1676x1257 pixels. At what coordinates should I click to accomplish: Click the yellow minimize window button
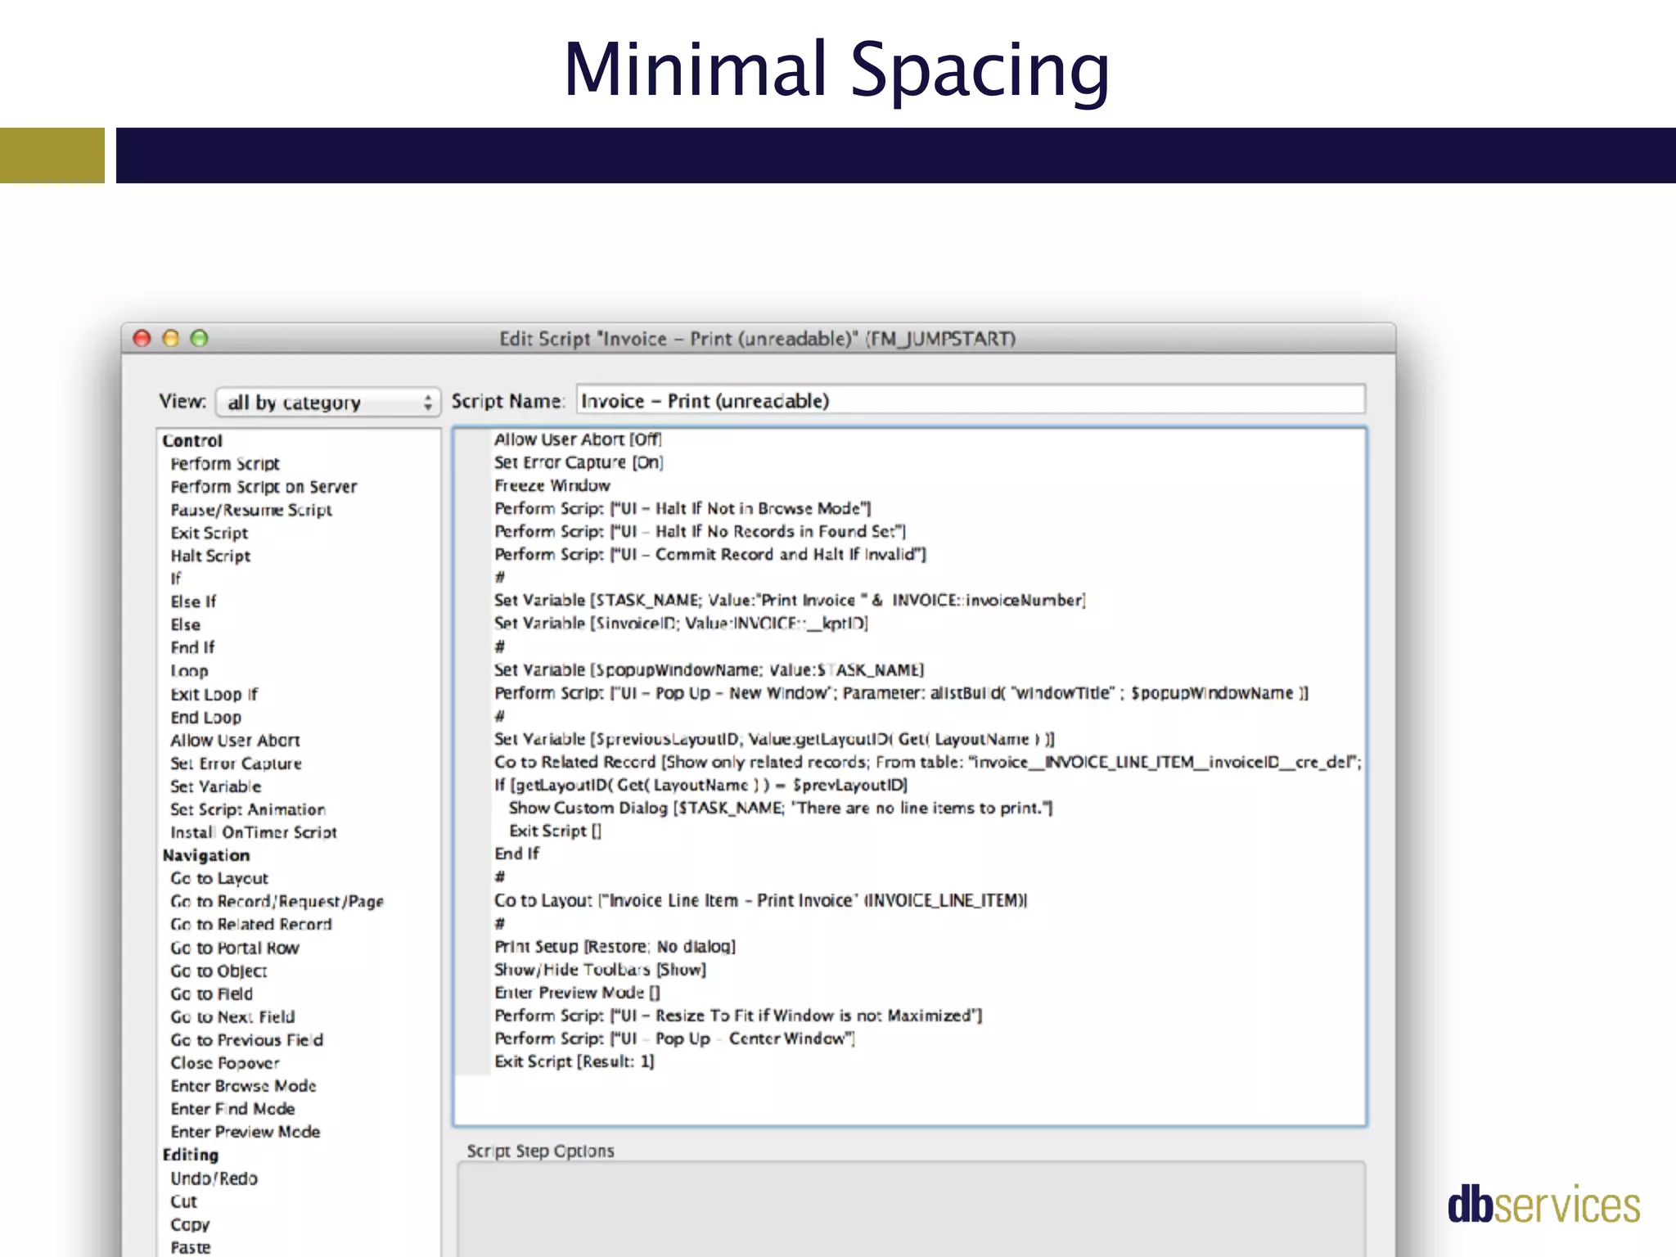point(171,338)
